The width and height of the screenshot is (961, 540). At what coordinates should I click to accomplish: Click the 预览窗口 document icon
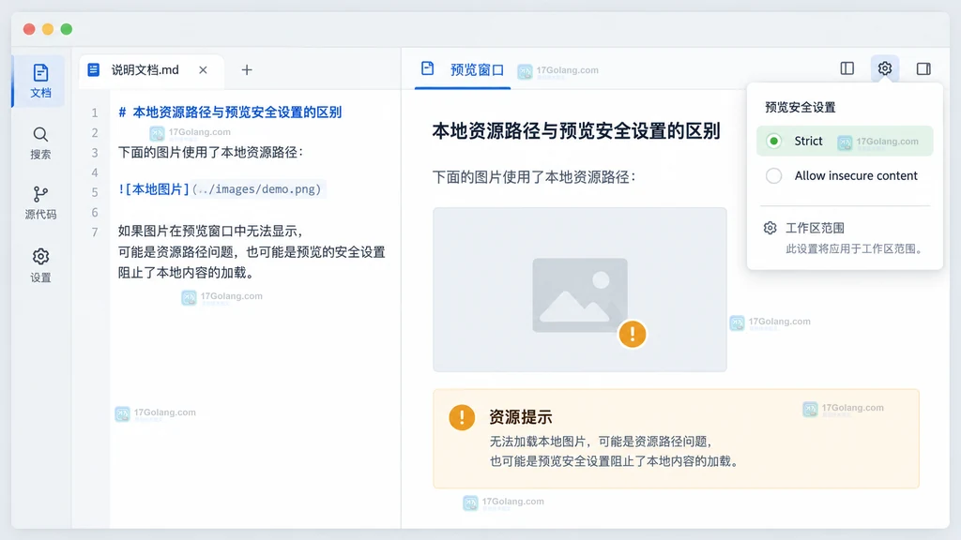427,68
